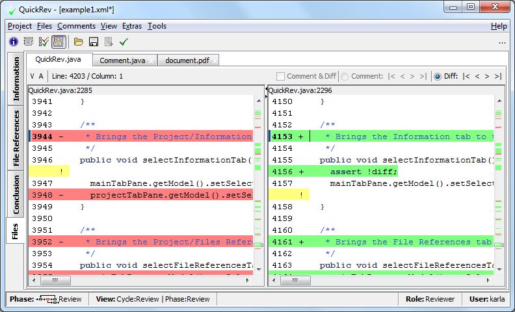Open project using the folder icon
515x312 pixels.
coord(79,42)
